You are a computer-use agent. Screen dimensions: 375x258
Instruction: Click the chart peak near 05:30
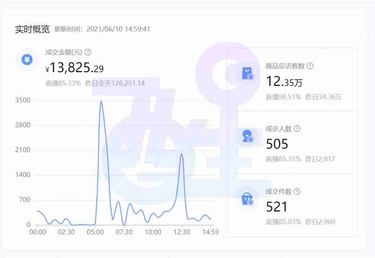(101, 101)
